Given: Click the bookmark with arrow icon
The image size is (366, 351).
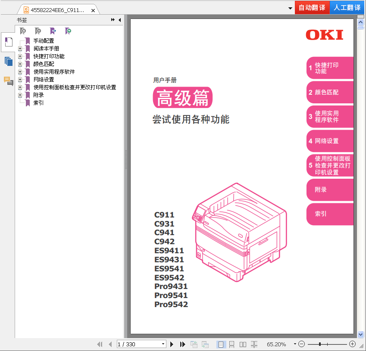Looking at the screenshot, I should 53,31.
